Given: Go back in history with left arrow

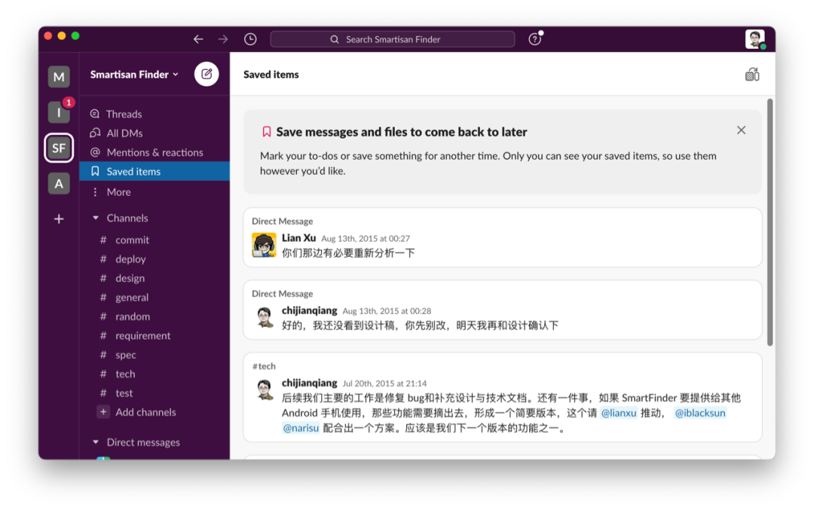Looking at the screenshot, I should coord(197,39).
